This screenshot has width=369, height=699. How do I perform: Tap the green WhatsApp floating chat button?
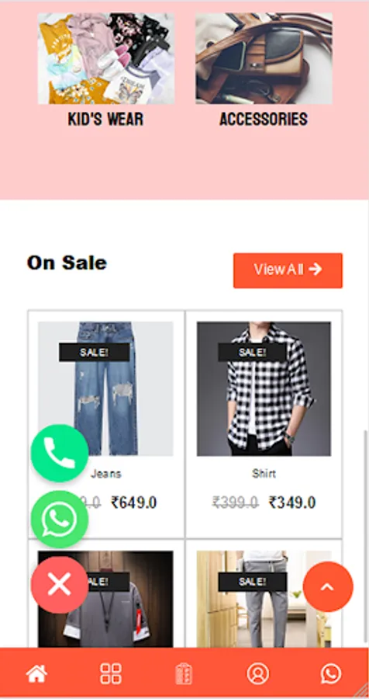[60, 519]
